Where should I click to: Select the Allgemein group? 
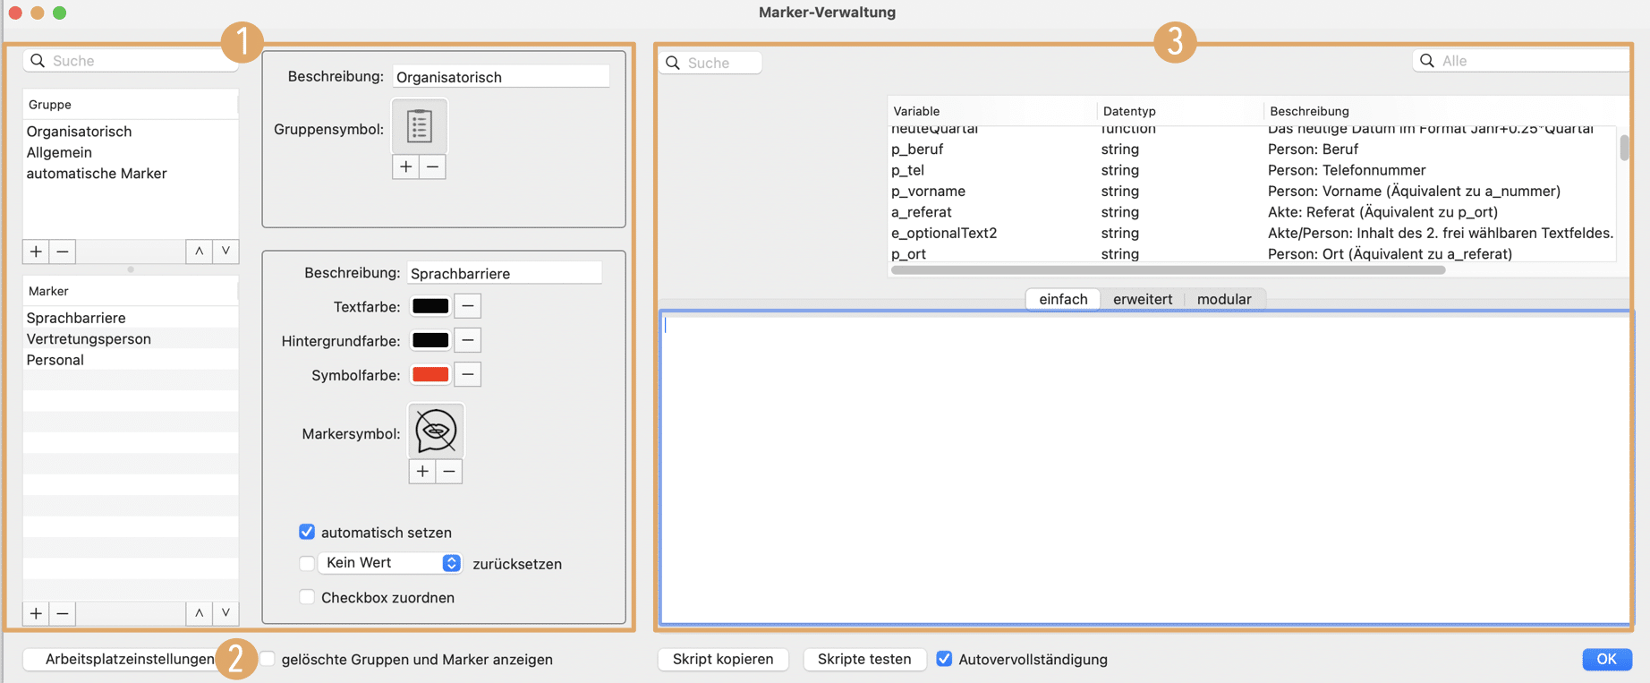tap(131, 152)
